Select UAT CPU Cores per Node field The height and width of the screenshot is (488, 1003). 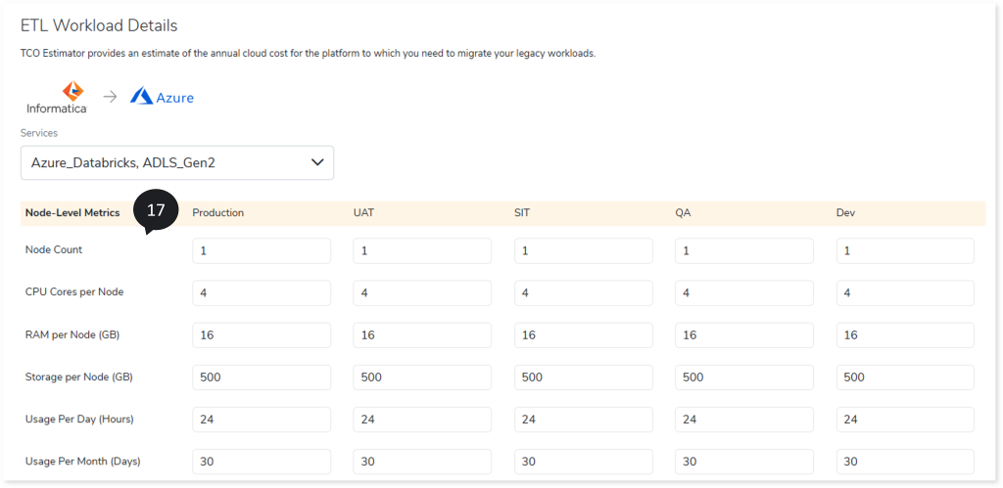[422, 293]
